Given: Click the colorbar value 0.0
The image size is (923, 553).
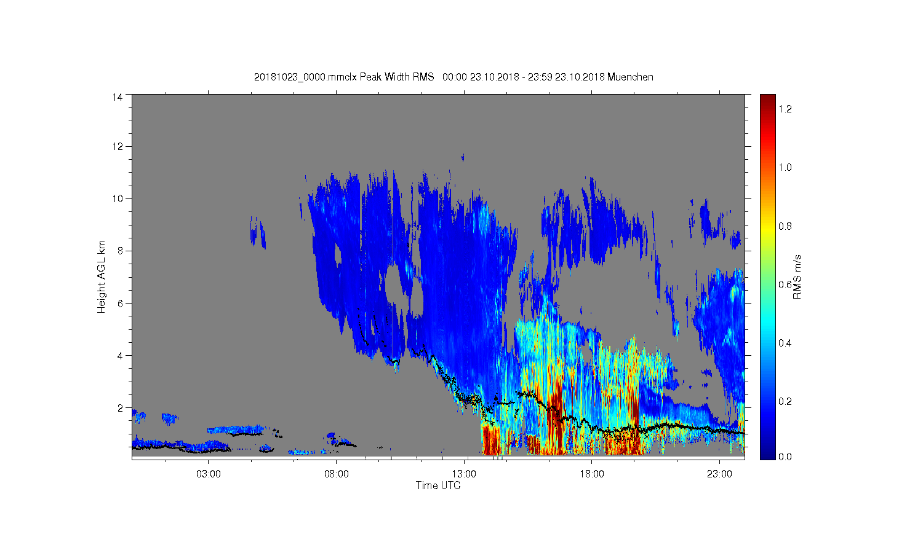Looking at the screenshot, I should point(785,457).
